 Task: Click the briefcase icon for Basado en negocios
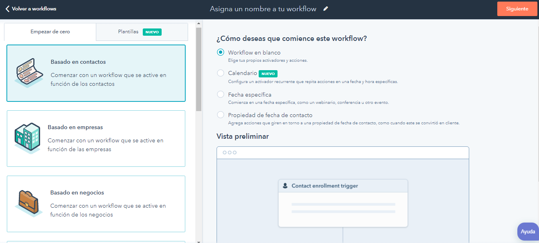(29, 203)
